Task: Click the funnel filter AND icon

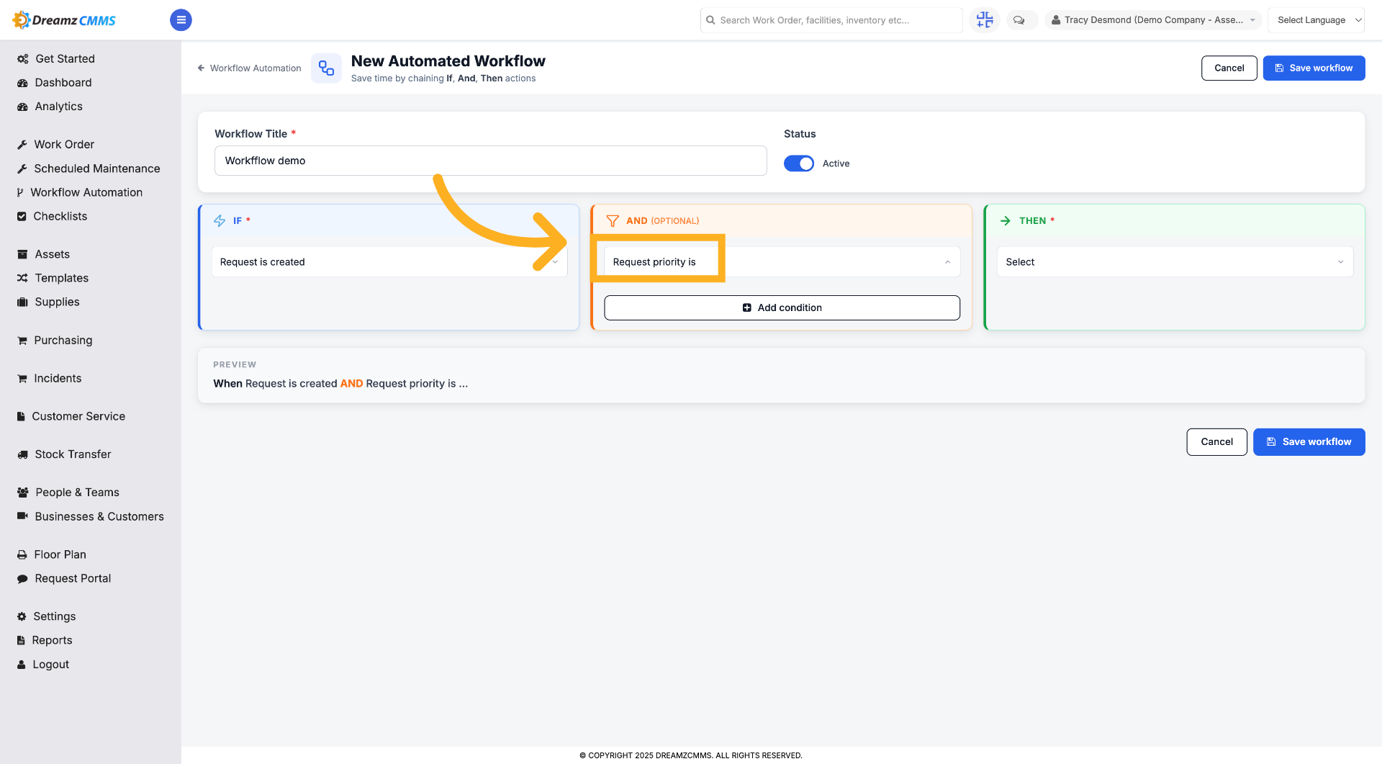Action: tap(613, 221)
